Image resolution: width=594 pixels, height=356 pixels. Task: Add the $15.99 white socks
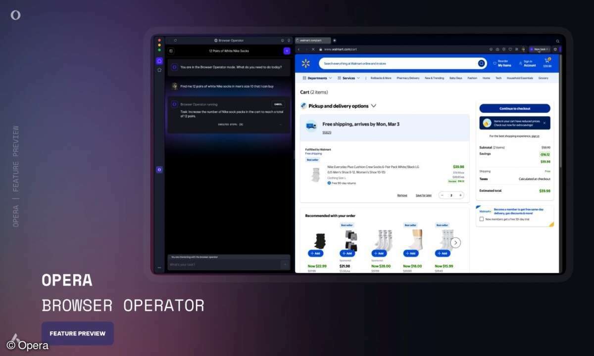[x=443, y=253]
